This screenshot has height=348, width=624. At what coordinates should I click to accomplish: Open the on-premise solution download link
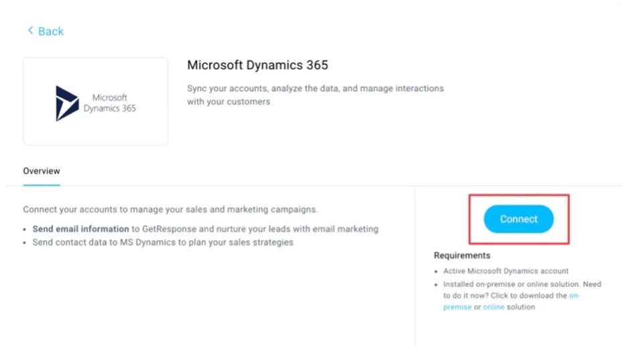point(574,296)
